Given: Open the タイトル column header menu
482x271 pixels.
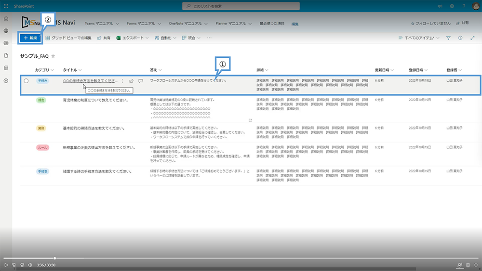Looking at the screenshot, I should (72, 70).
